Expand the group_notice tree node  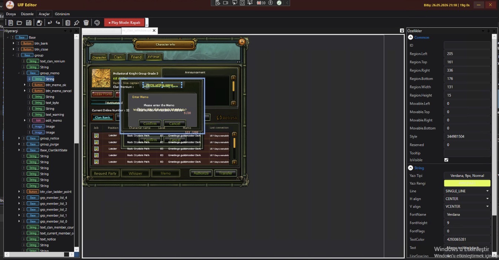[19, 138]
